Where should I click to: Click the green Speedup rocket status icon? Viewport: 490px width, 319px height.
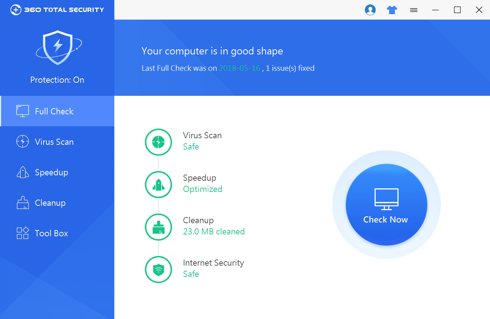(158, 184)
